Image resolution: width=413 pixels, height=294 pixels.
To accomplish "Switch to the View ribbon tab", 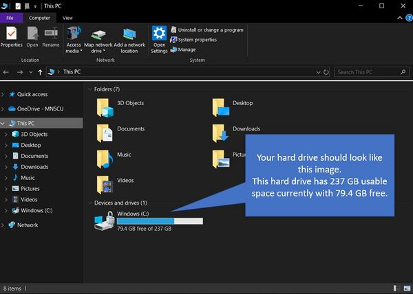I will pyautogui.click(x=67, y=18).
